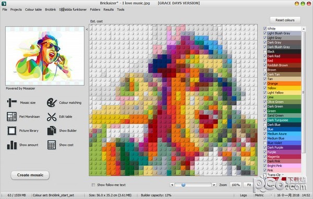Open the Bricklink menu
This screenshot has height=199, width=313.
[50, 9]
